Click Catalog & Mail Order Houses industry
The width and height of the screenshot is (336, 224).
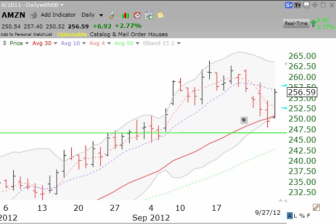coord(129,34)
